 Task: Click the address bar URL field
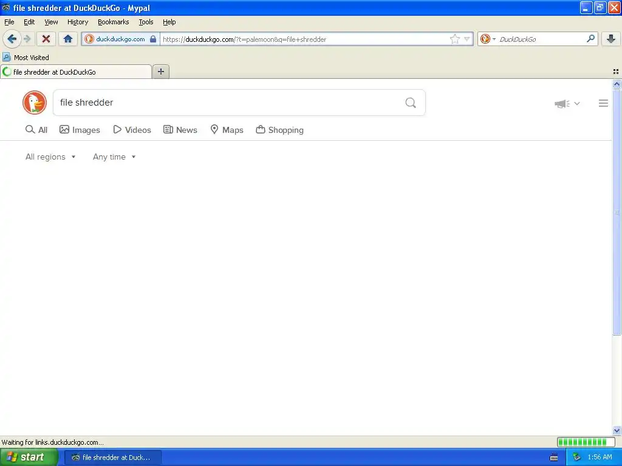pos(304,39)
